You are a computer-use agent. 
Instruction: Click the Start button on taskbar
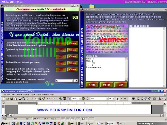(5, 123)
